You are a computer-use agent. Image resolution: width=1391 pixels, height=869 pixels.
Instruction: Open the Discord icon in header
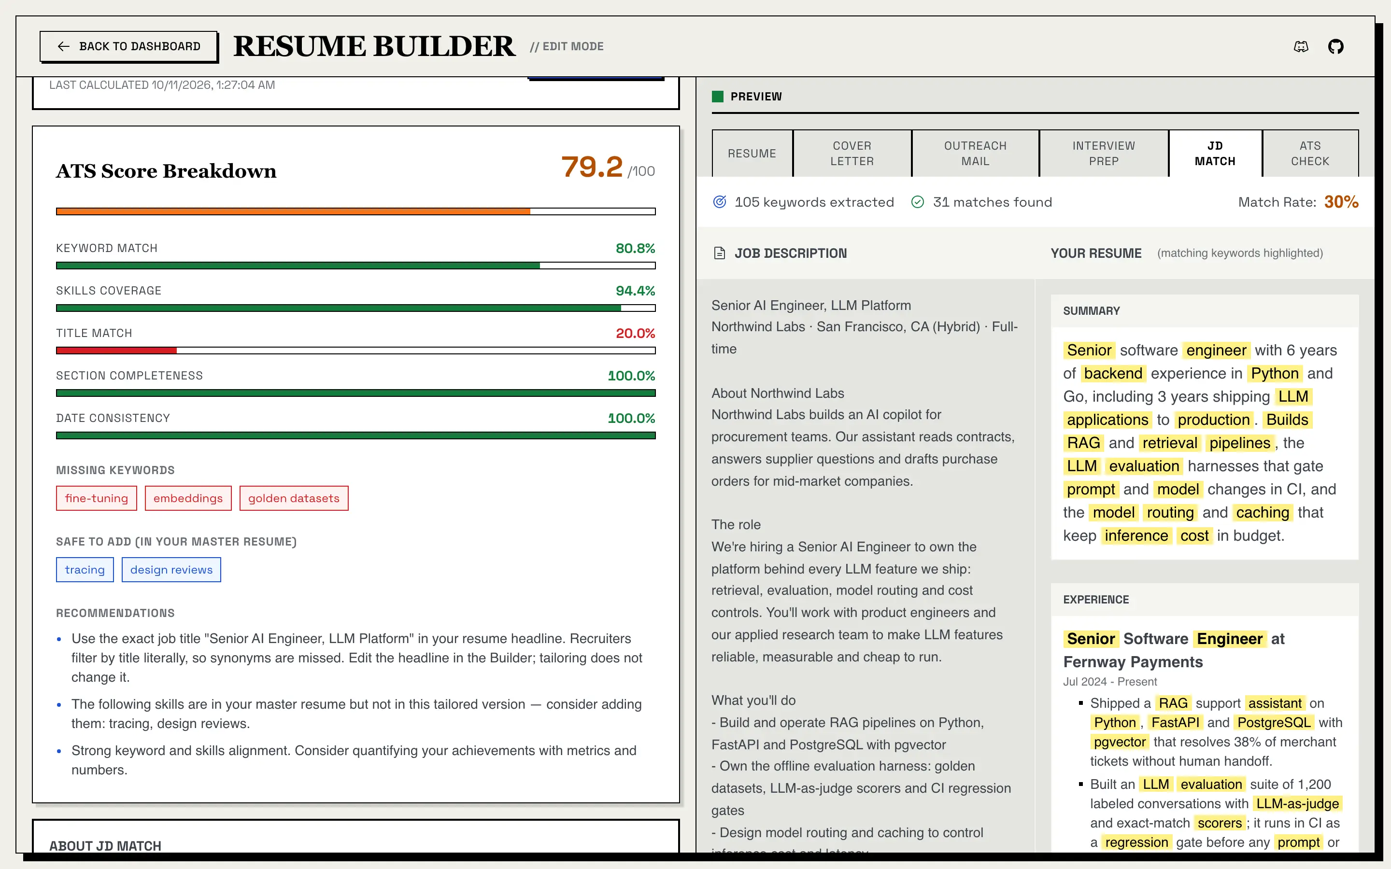click(x=1301, y=46)
